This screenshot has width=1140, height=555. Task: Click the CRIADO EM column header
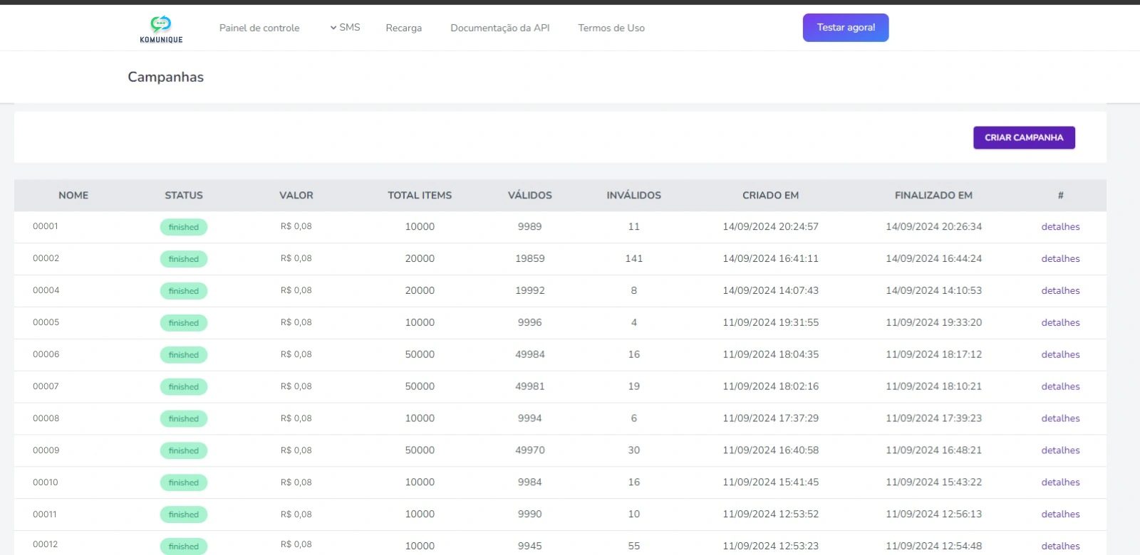[771, 195]
